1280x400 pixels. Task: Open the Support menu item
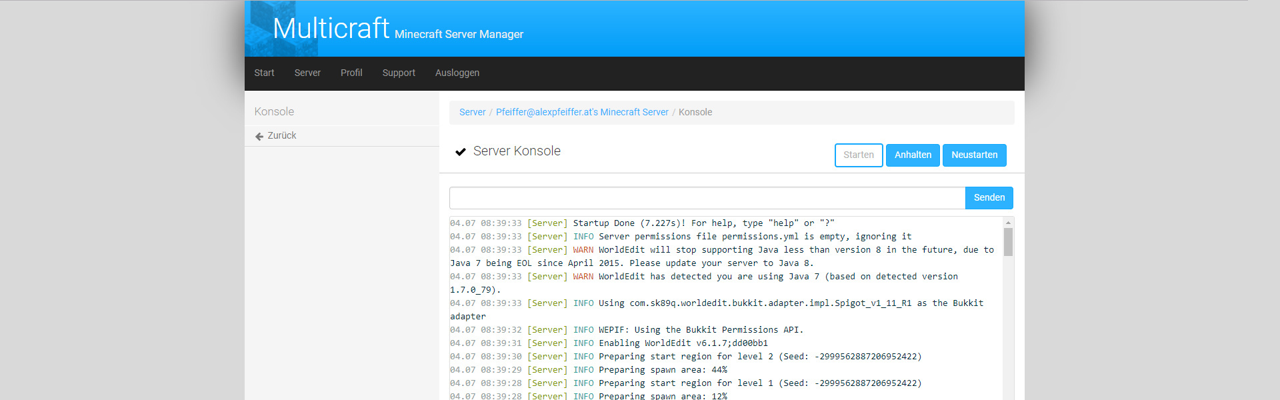click(399, 73)
